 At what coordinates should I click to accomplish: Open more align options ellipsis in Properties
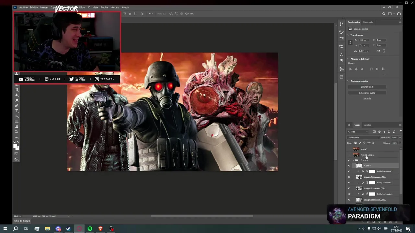pos(384,75)
